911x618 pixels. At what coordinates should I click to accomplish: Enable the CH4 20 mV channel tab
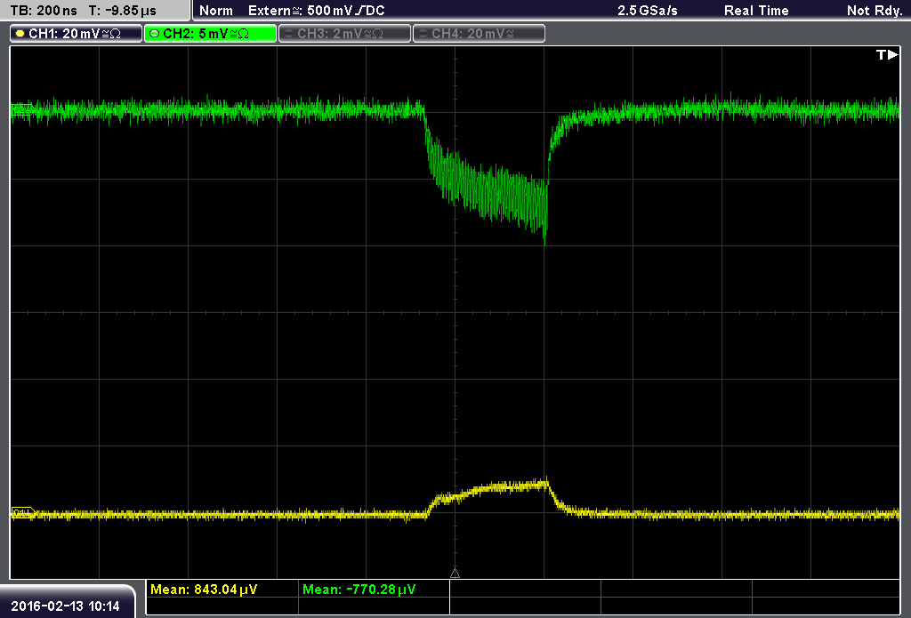(x=479, y=34)
